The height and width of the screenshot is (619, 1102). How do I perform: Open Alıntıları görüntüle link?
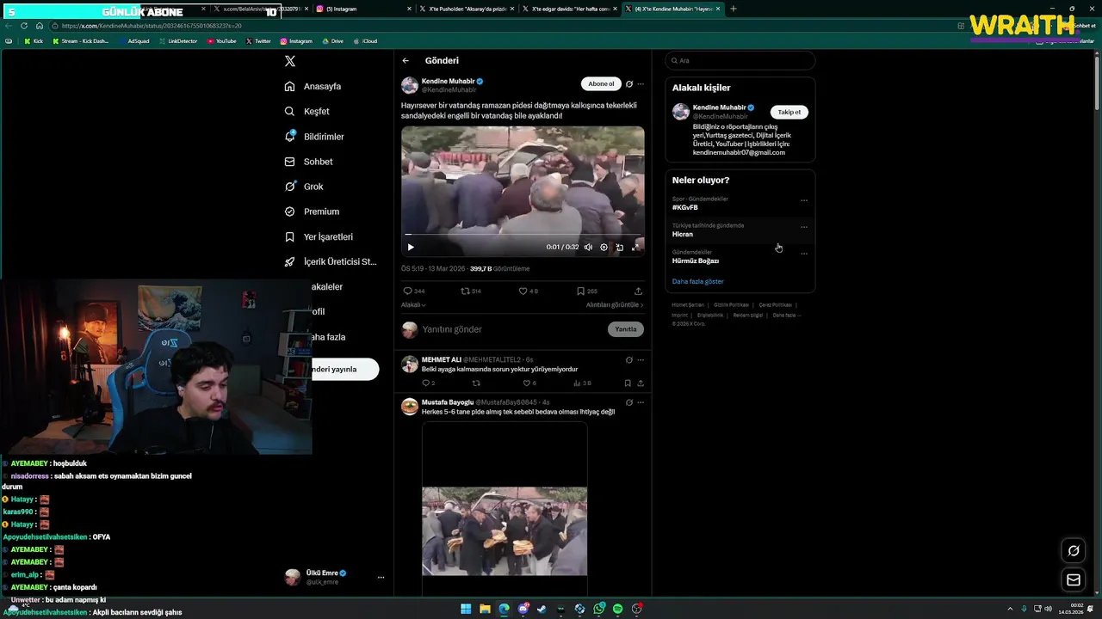click(615, 304)
